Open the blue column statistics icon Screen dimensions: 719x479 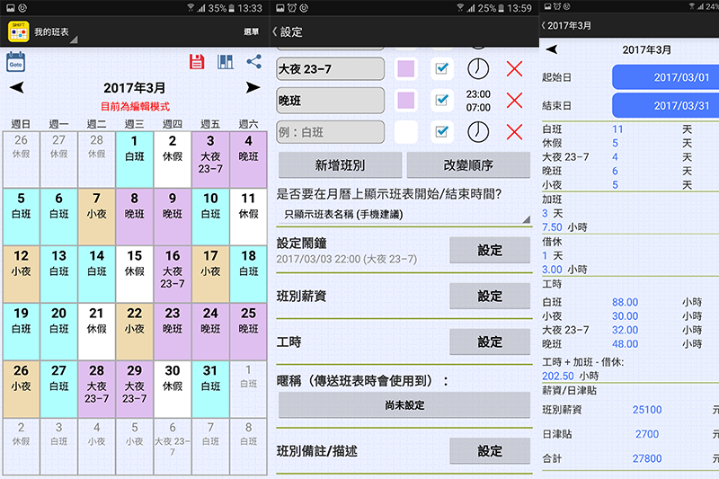click(x=226, y=62)
